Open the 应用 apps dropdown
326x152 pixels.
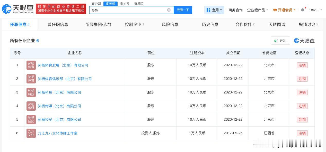pos(214,10)
